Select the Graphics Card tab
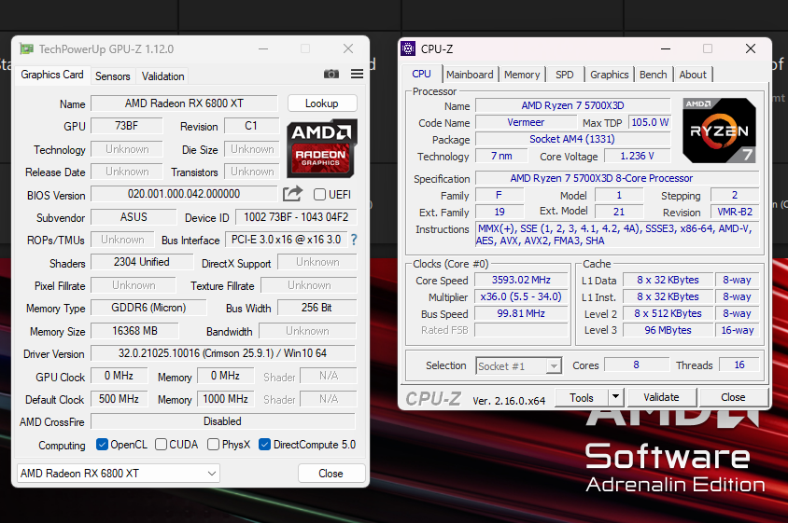Image resolution: width=788 pixels, height=523 pixels. [x=52, y=75]
